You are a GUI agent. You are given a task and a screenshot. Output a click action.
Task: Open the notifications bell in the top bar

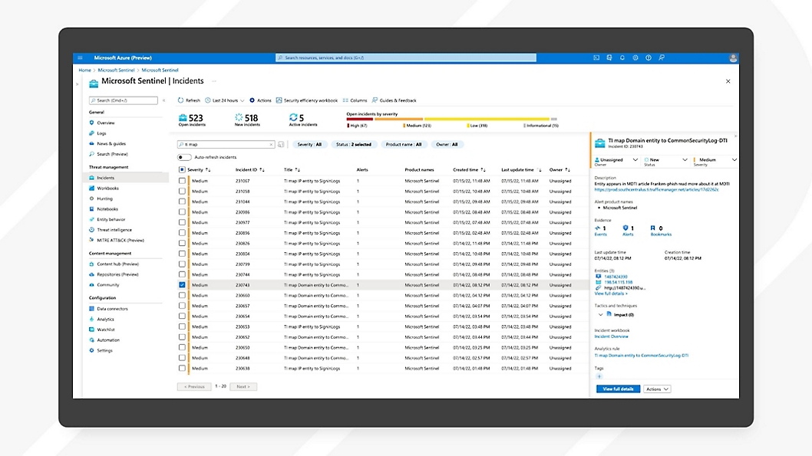coord(622,57)
